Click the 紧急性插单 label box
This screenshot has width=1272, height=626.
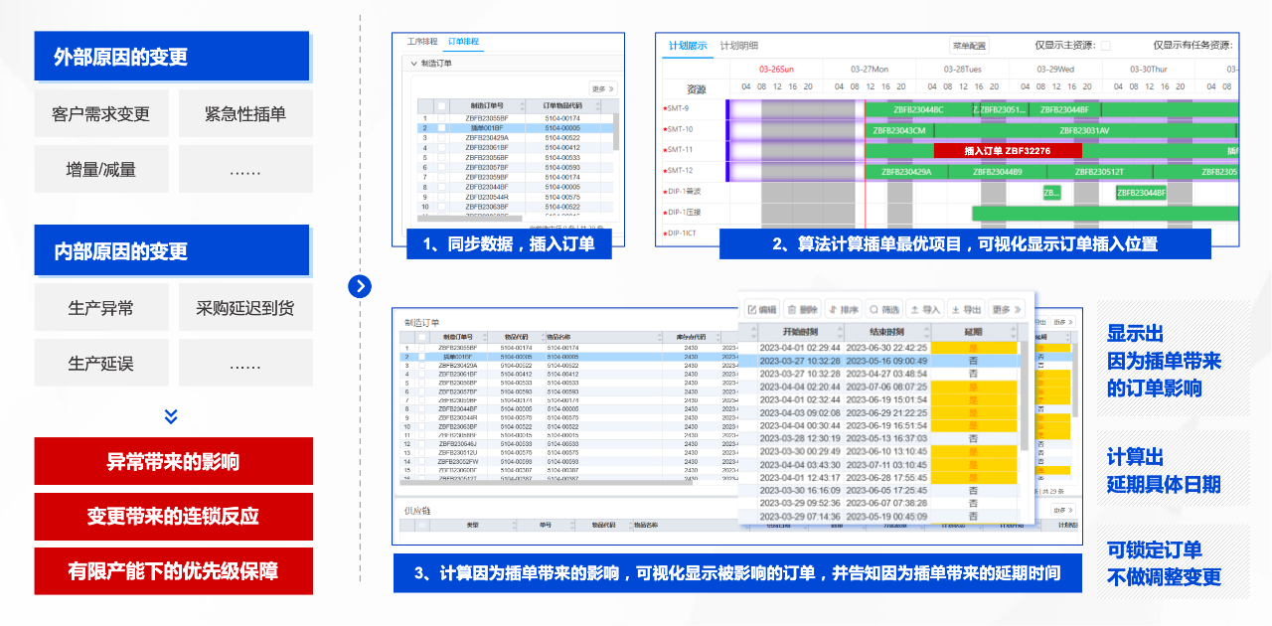[x=245, y=114]
